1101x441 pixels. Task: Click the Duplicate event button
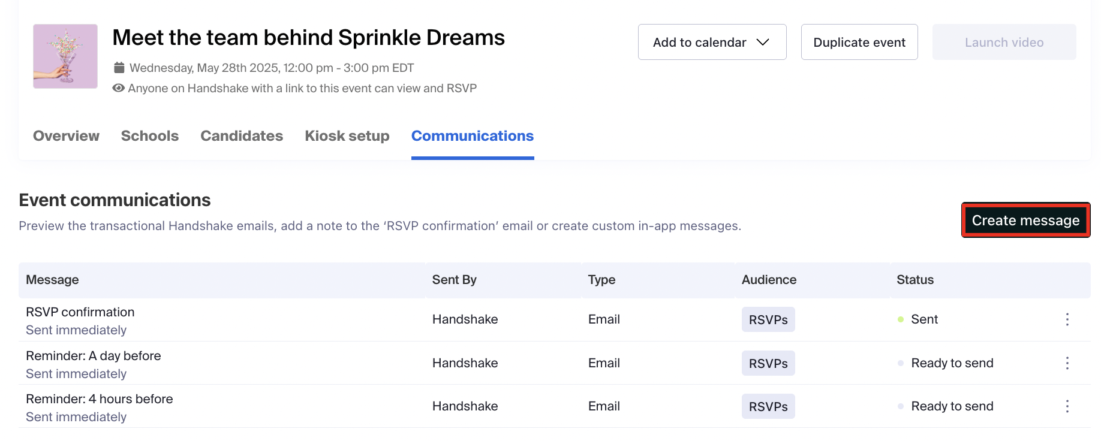point(859,42)
